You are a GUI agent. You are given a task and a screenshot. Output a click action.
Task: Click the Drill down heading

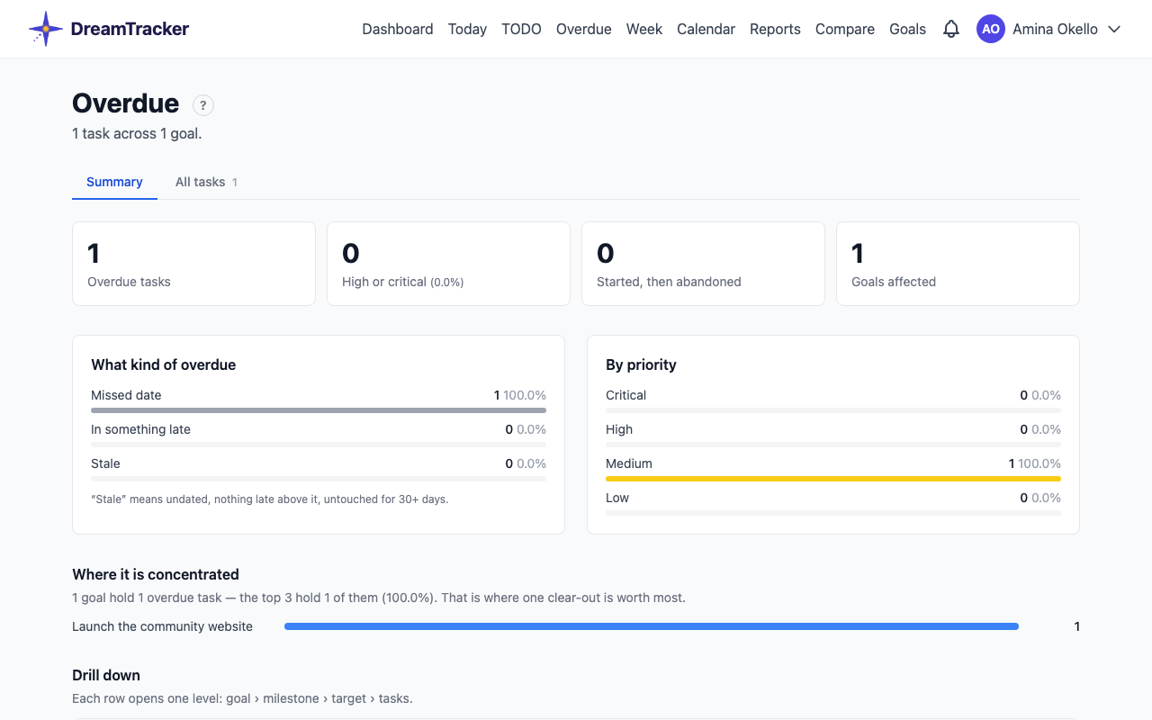[x=106, y=675]
